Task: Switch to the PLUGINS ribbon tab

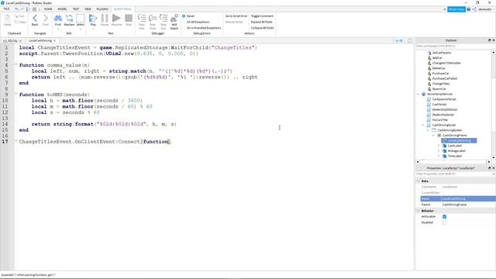Action: coord(102,9)
